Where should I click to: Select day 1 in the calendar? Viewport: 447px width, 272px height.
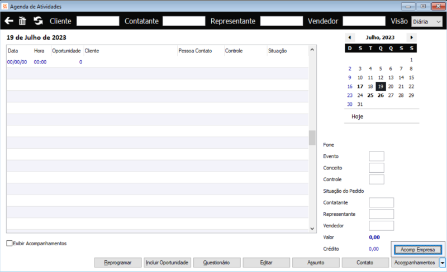pyautogui.click(x=411, y=60)
